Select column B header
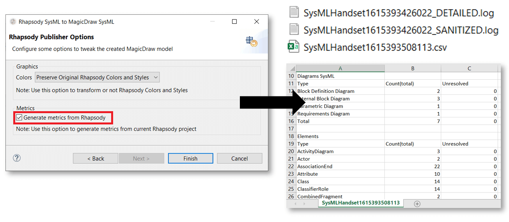The width and height of the screenshot is (509, 222). point(413,68)
